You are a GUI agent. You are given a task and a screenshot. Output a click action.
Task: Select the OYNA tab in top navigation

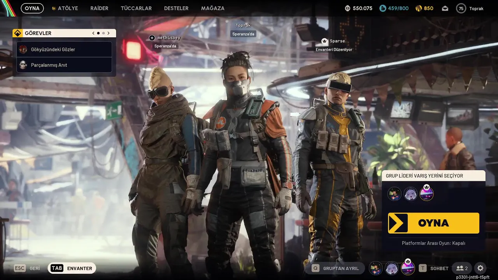[x=32, y=8]
